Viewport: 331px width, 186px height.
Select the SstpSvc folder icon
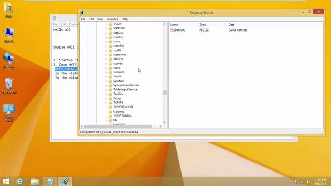click(x=110, y=33)
